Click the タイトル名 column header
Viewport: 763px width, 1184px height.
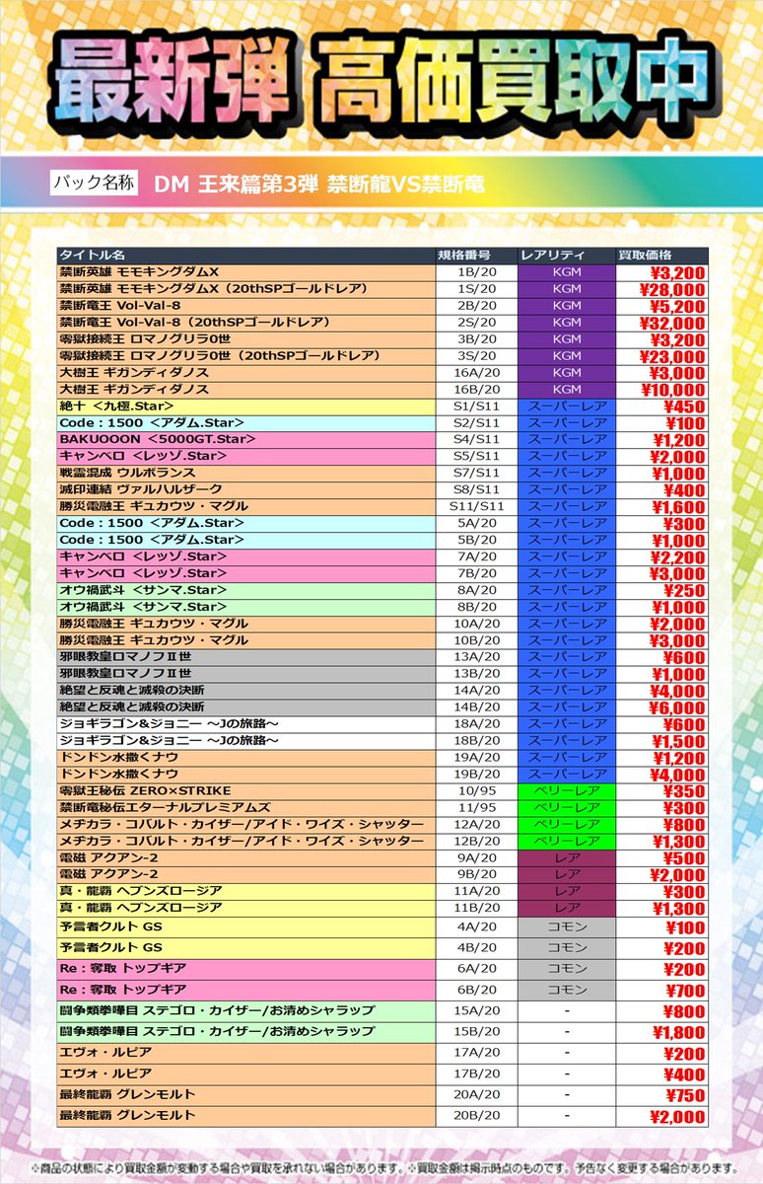tap(246, 255)
